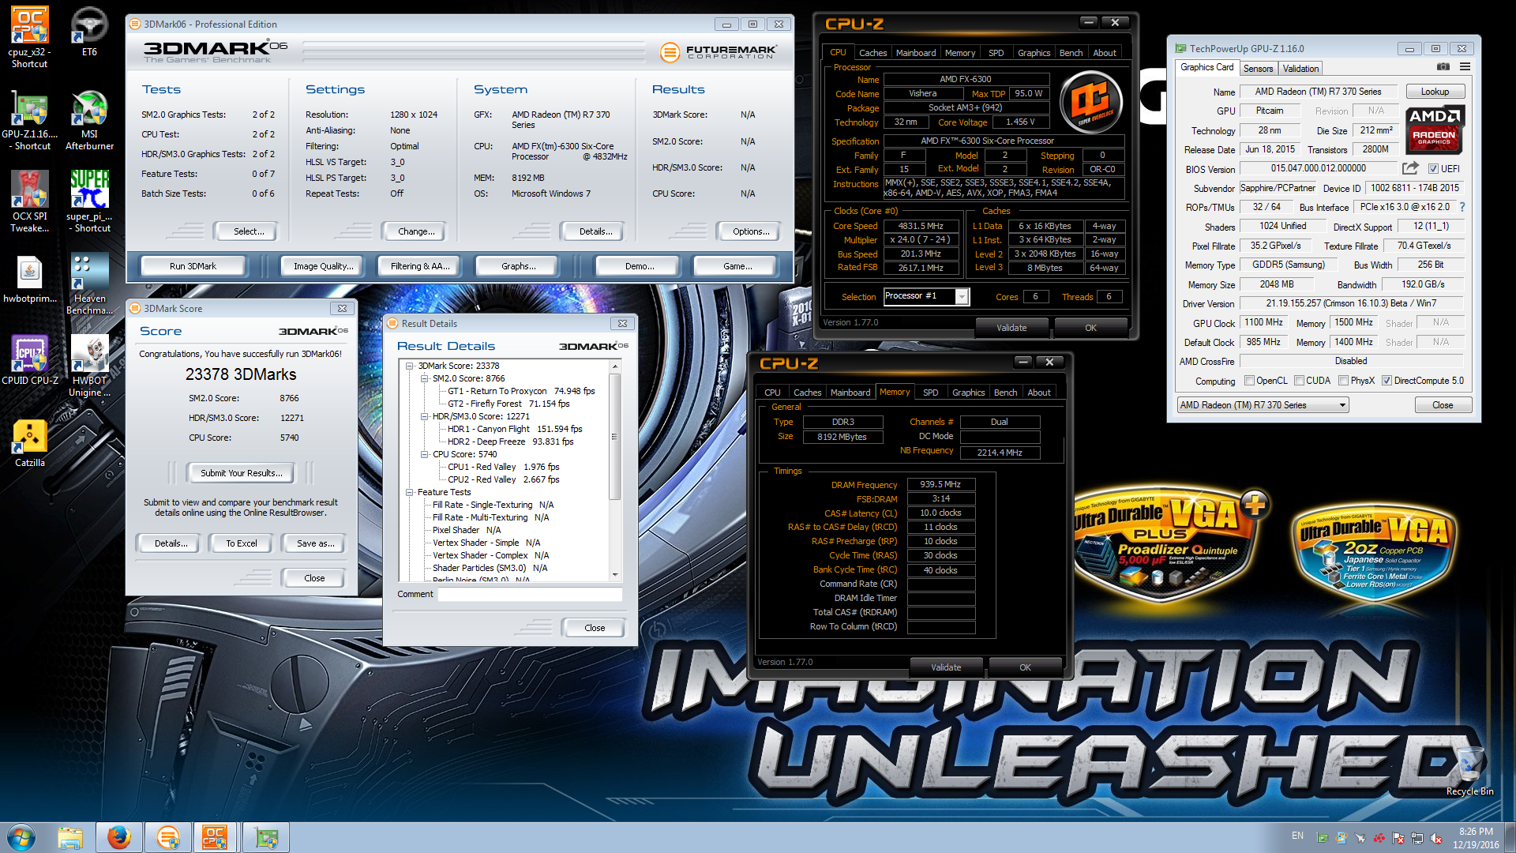Toggle OpenCL checkbox in GPU-Z
This screenshot has height=853, width=1516.
[1249, 381]
